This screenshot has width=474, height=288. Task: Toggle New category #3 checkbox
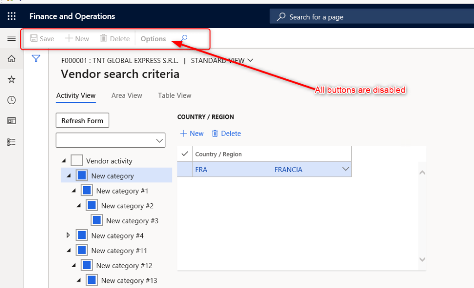(96, 221)
